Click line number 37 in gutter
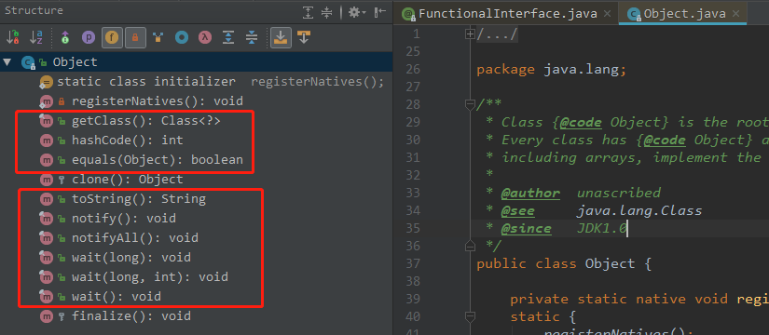769x335 pixels. (x=414, y=264)
